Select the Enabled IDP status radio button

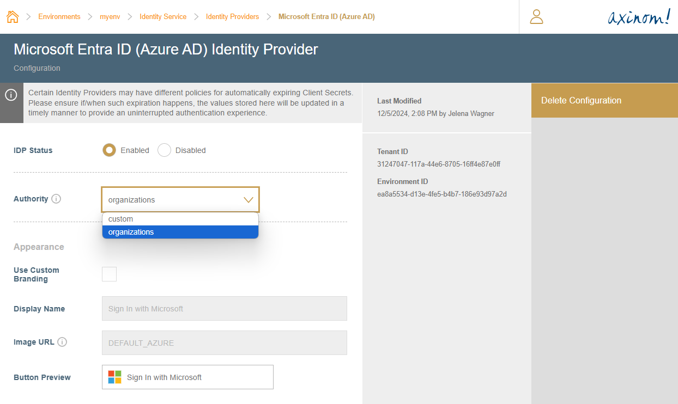pyautogui.click(x=110, y=150)
